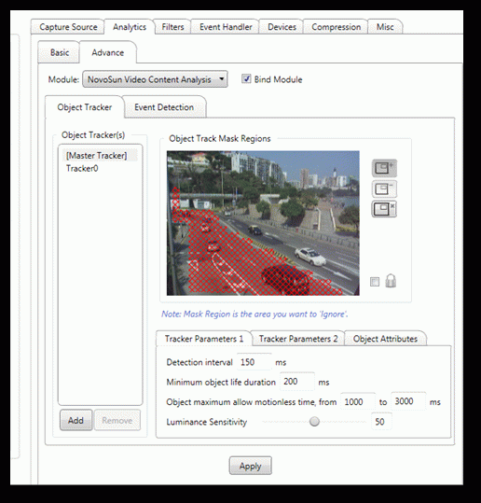The width and height of the screenshot is (481, 503).
Task: Open the Module dropdown list
Action: pos(155,79)
